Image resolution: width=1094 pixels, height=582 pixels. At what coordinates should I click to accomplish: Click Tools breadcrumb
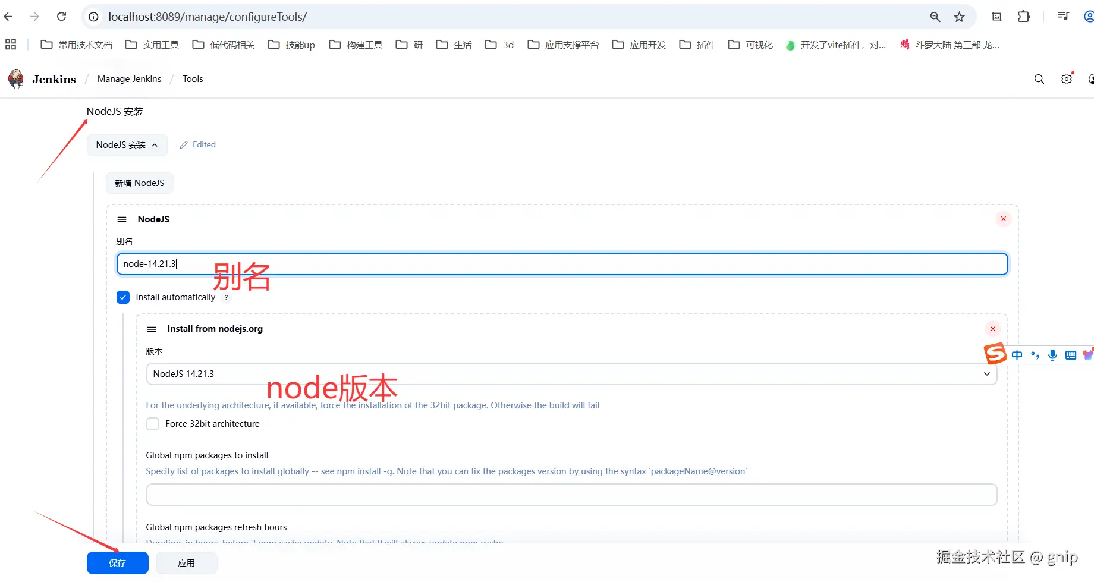click(x=193, y=79)
